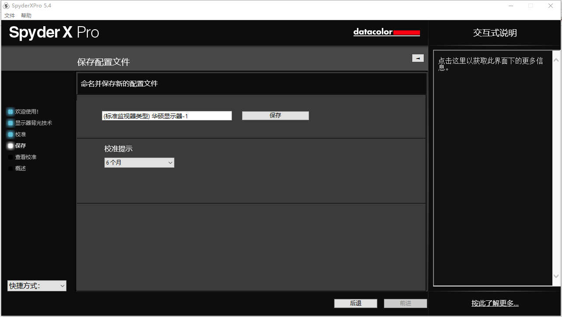Open the 按此了解更多 link
This screenshot has width=562, height=317.
pyautogui.click(x=495, y=303)
